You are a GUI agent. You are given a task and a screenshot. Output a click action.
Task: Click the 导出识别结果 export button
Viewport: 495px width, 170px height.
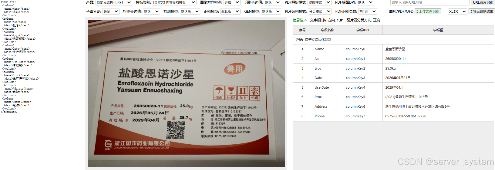click(x=482, y=11)
